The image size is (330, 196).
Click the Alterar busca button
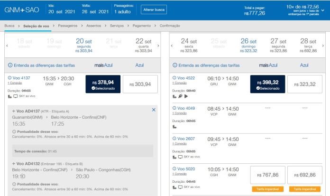click(x=154, y=9)
